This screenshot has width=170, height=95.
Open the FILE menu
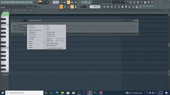click(2, 2)
